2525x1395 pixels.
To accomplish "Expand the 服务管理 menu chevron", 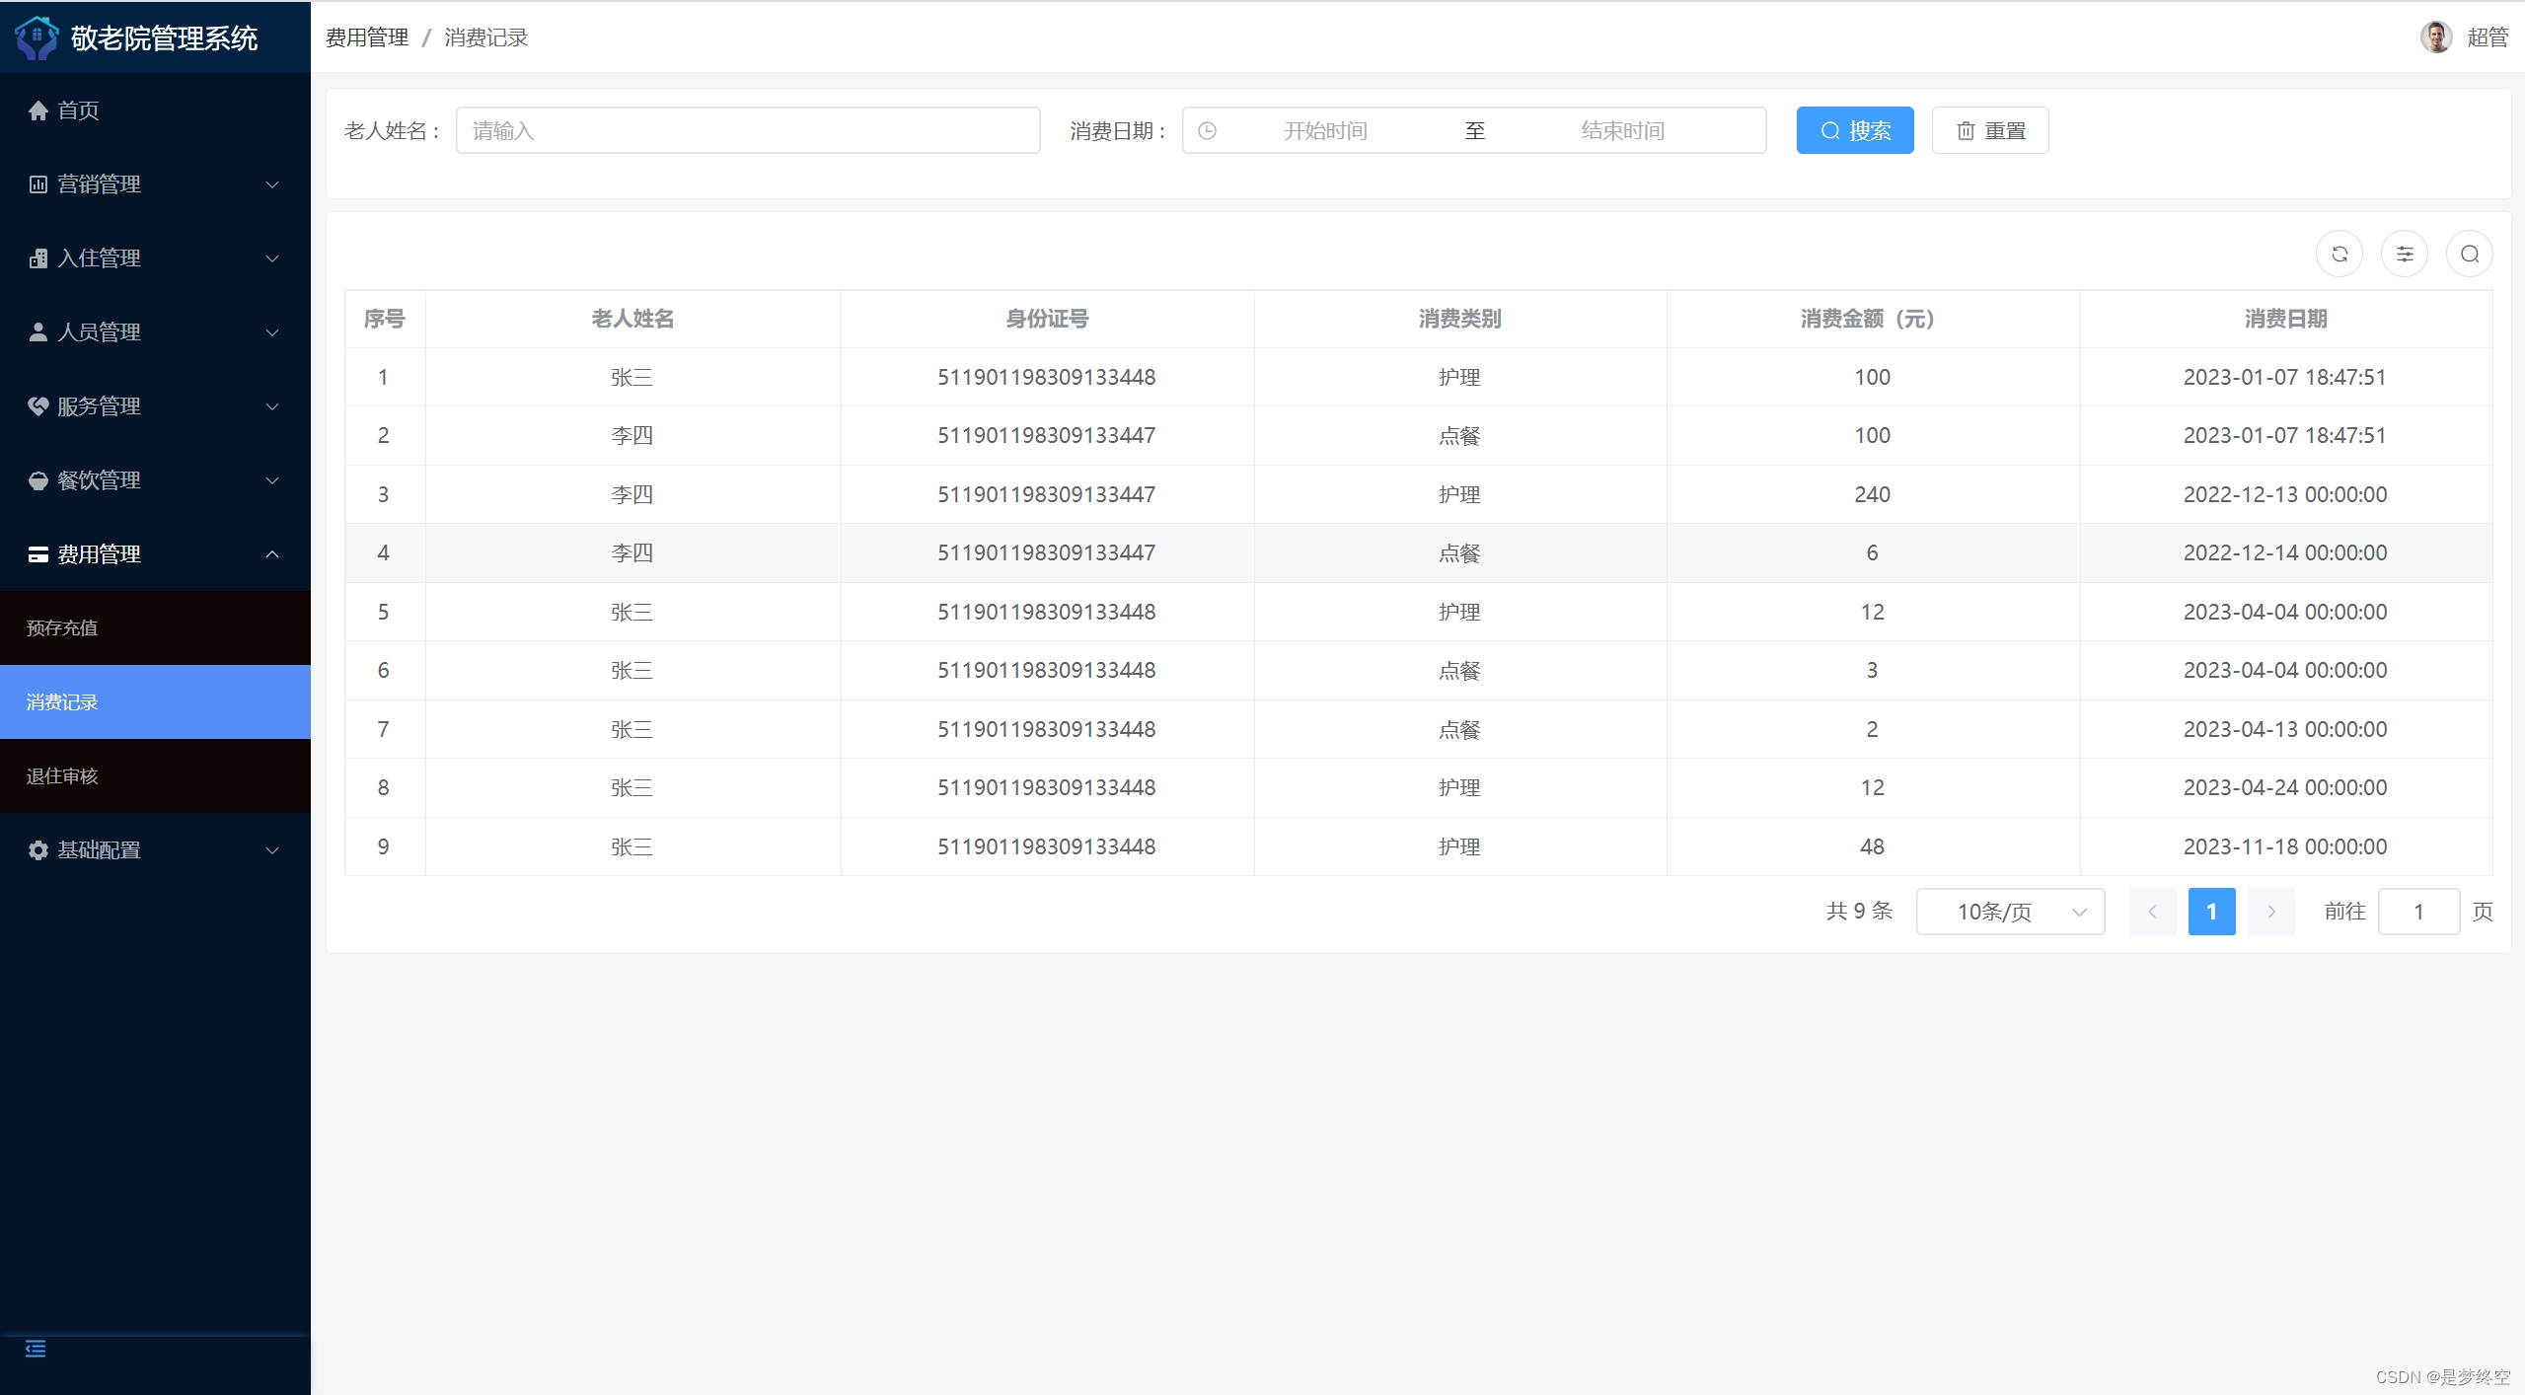I will click(272, 406).
